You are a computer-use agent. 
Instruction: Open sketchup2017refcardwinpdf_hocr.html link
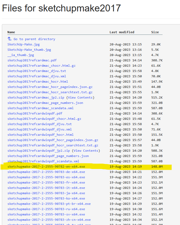pos(40,135)
